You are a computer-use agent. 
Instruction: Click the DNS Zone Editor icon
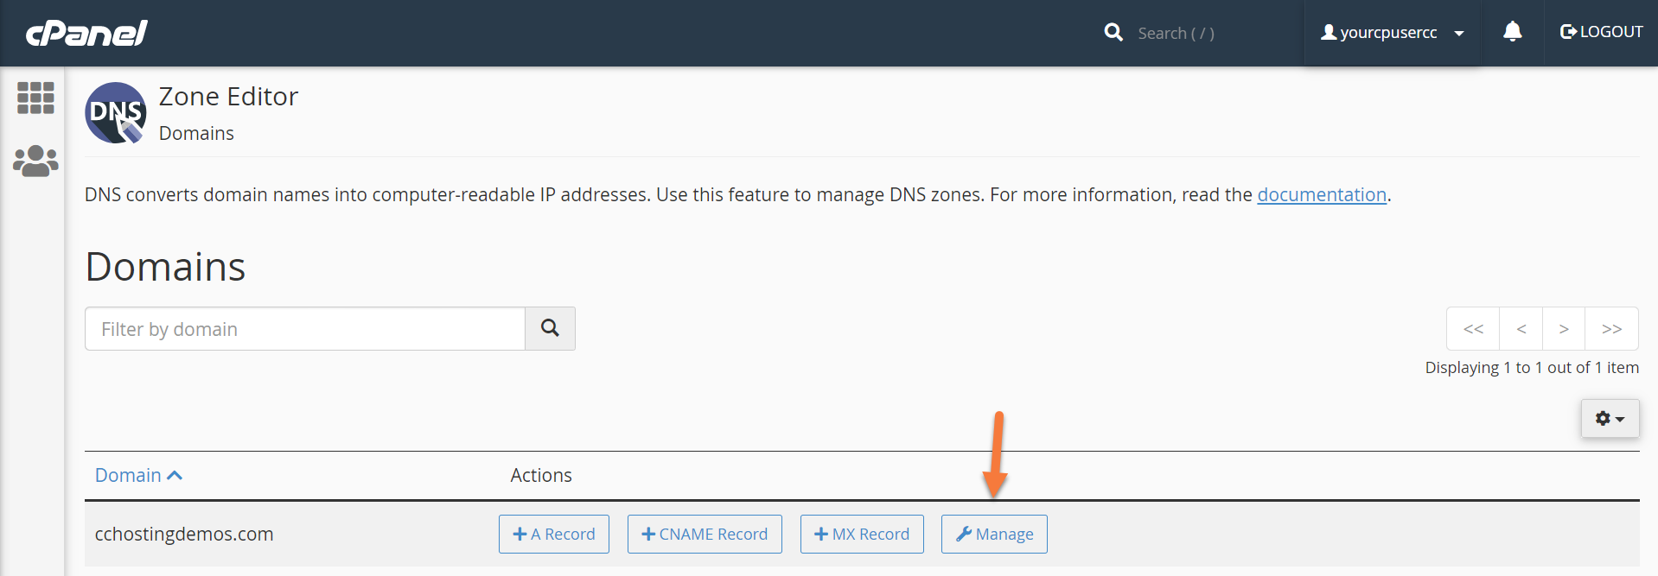click(x=116, y=112)
